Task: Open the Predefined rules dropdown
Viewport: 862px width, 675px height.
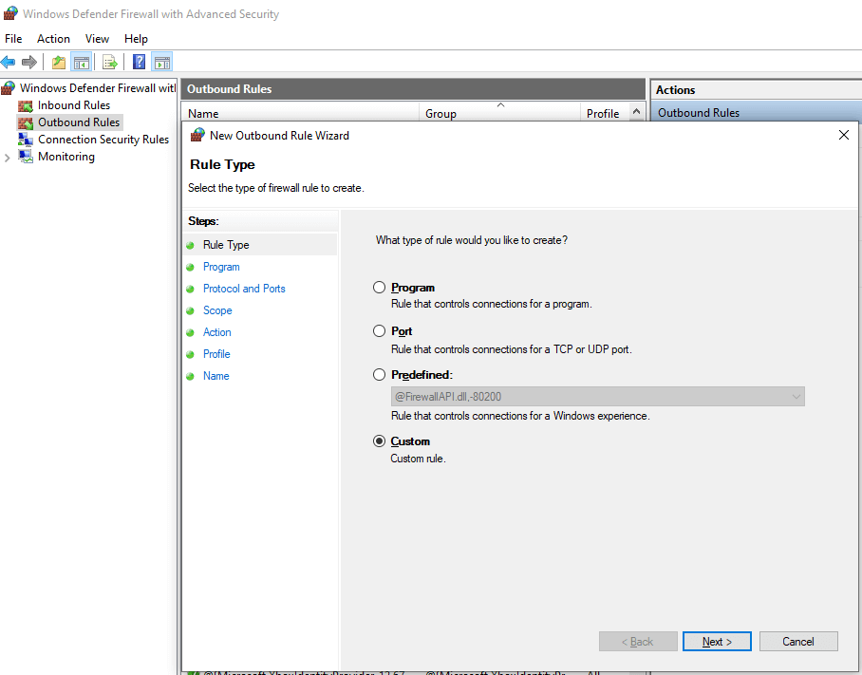Action: [796, 396]
